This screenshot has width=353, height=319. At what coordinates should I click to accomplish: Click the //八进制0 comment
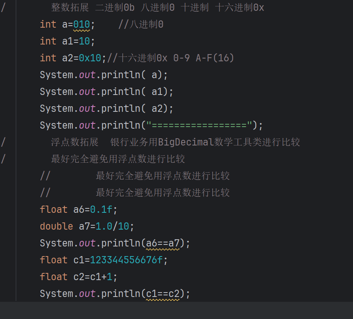(141, 24)
